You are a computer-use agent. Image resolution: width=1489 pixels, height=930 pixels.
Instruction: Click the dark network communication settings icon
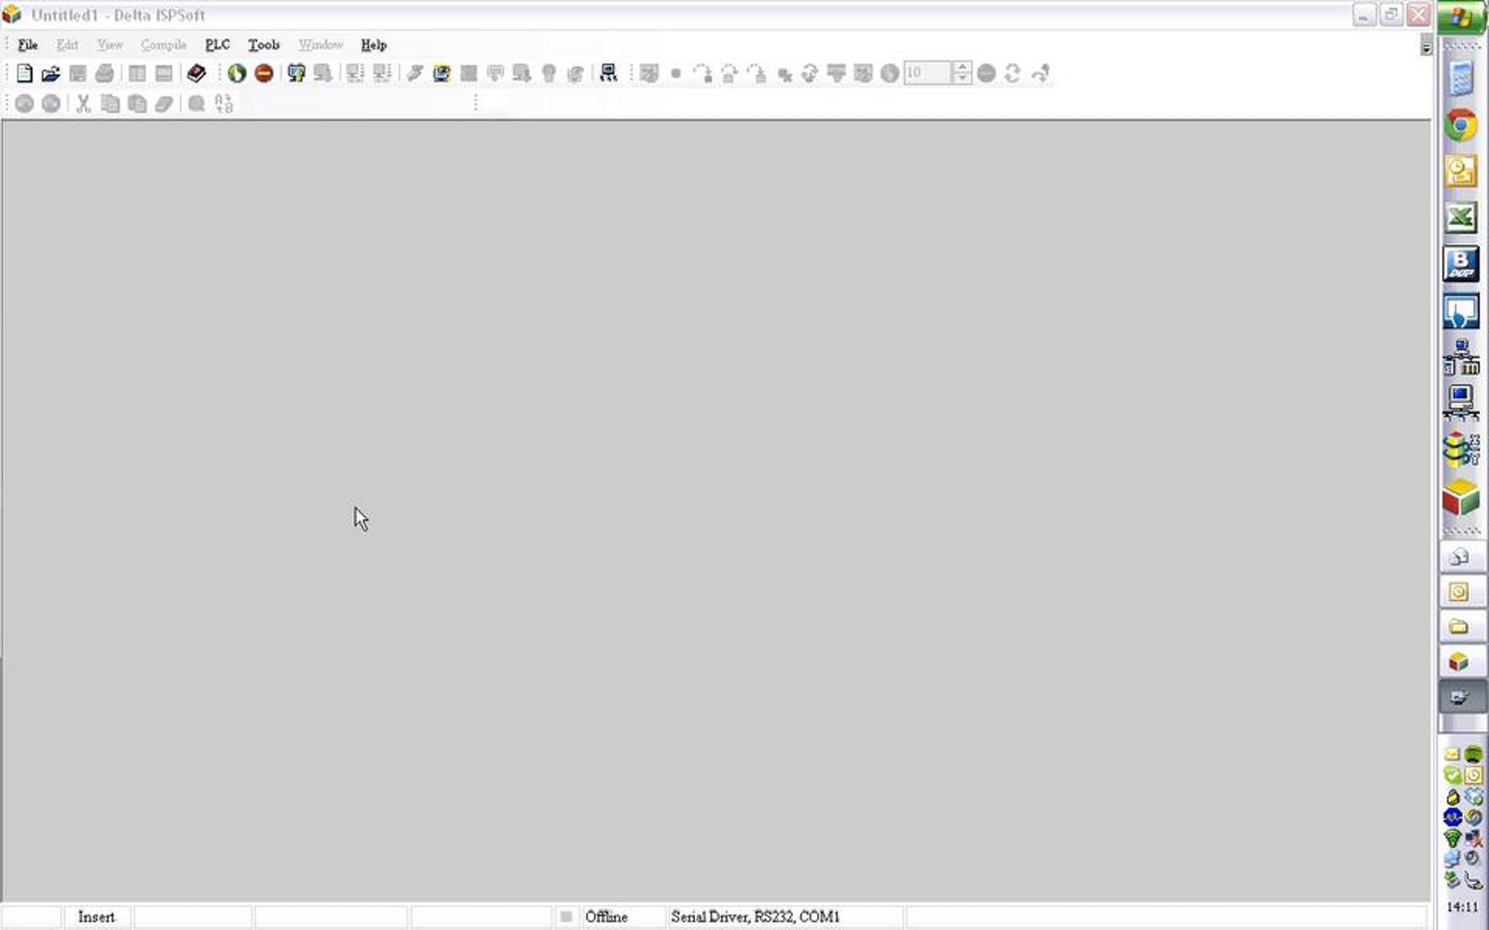[x=608, y=73]
